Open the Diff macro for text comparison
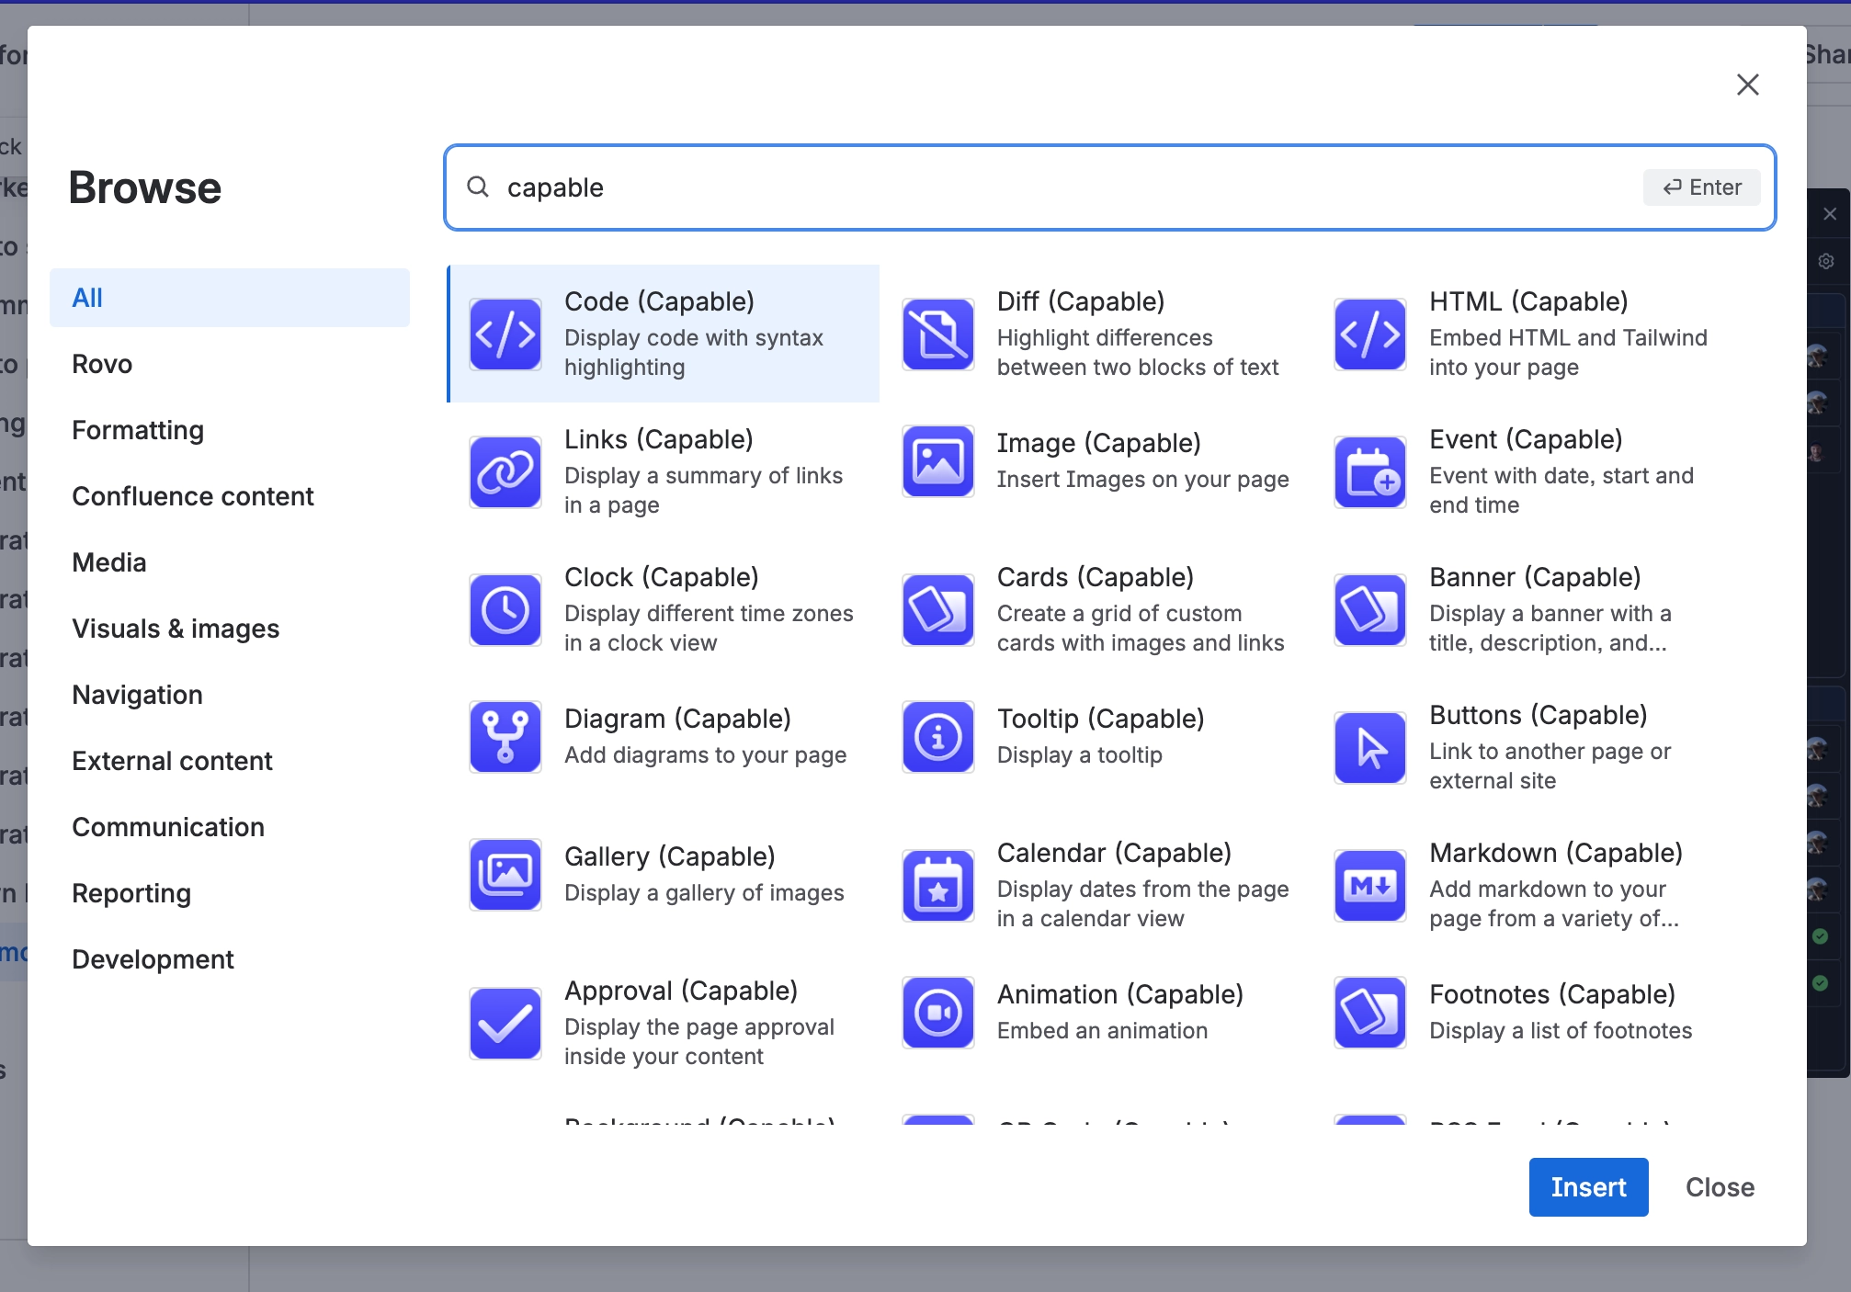 pos(937,334)
